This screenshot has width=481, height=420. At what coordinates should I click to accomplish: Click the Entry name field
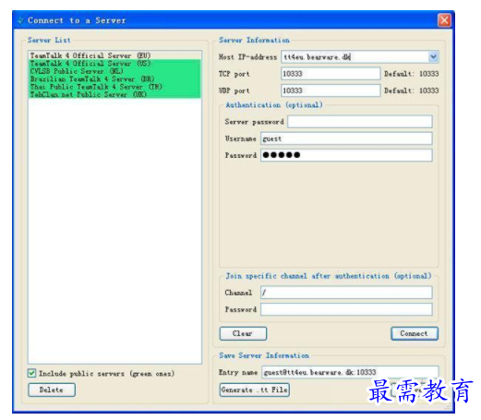pyautogui.click(x=350, y=372)
